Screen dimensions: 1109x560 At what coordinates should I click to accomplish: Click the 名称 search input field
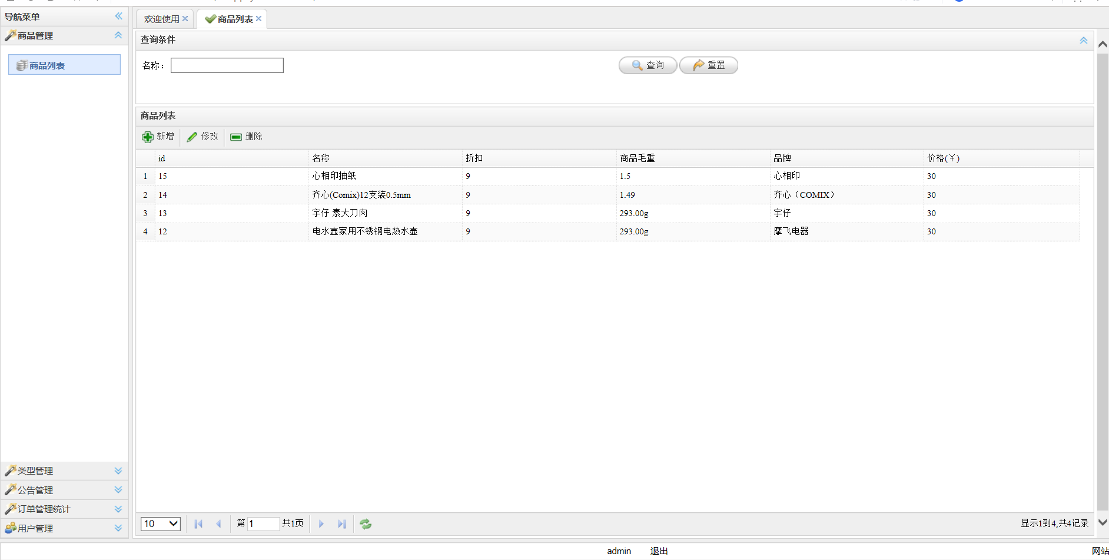click(x=227, y=65)
